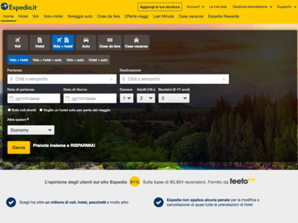The image size is (298, 223).
Task: Select the Volo + hotel + auto sub-tab
Action: pos(47,60)
